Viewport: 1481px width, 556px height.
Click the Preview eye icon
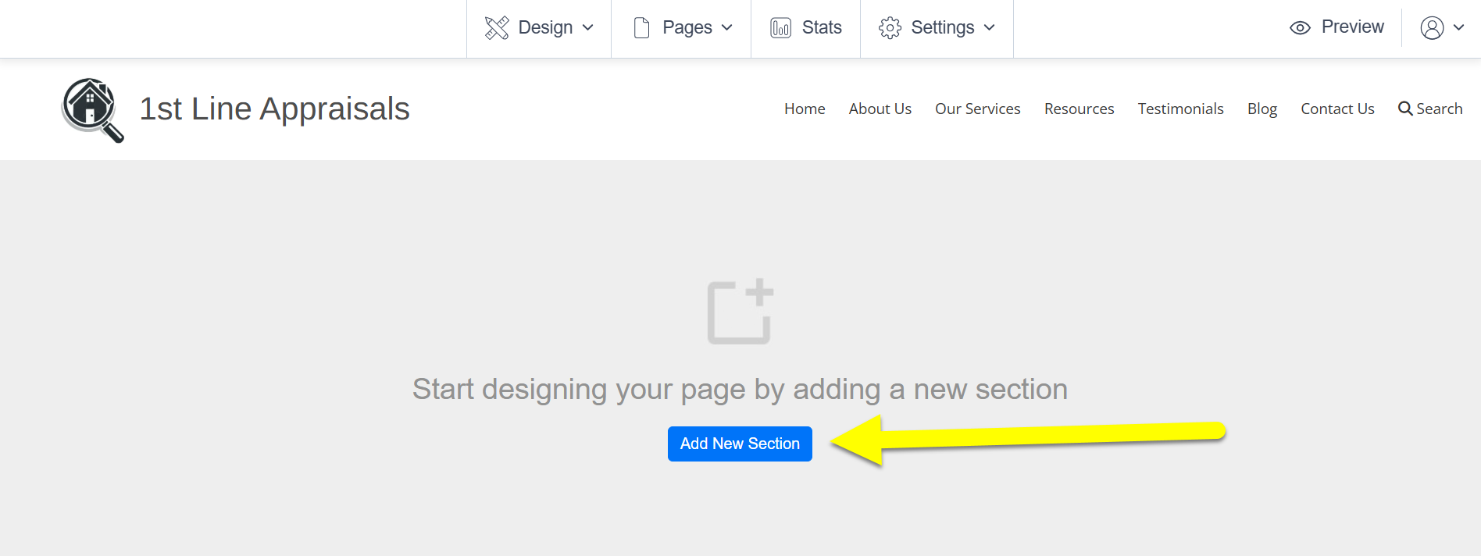tap(1300, 28)
